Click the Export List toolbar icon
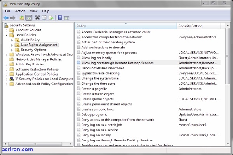This screenshot has width=233, height=155. coord(51,18)
